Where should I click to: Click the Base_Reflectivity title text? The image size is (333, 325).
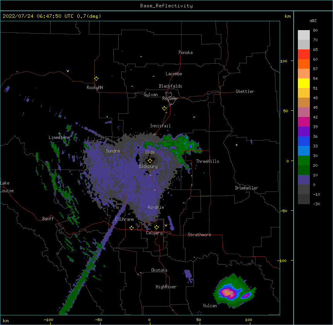click(x=166, y=6)
